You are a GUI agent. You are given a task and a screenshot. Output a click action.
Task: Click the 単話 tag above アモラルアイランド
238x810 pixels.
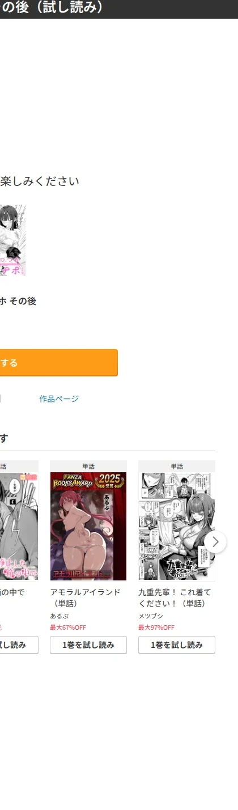click(x=88, y=467)
